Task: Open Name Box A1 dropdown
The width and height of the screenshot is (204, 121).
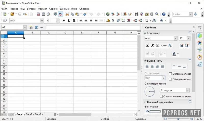Action: tap(25, 27)
